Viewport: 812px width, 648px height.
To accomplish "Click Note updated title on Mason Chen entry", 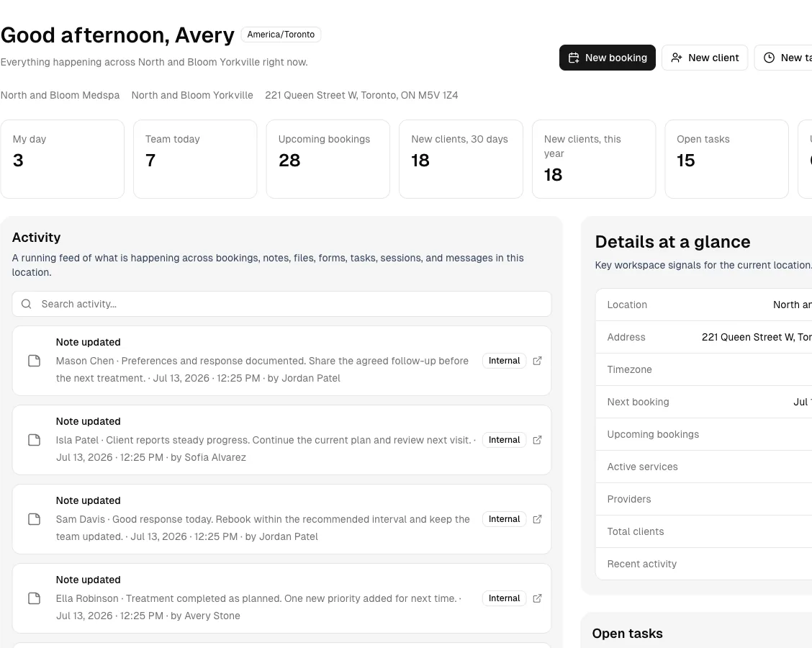I will [x=88, y=343].
